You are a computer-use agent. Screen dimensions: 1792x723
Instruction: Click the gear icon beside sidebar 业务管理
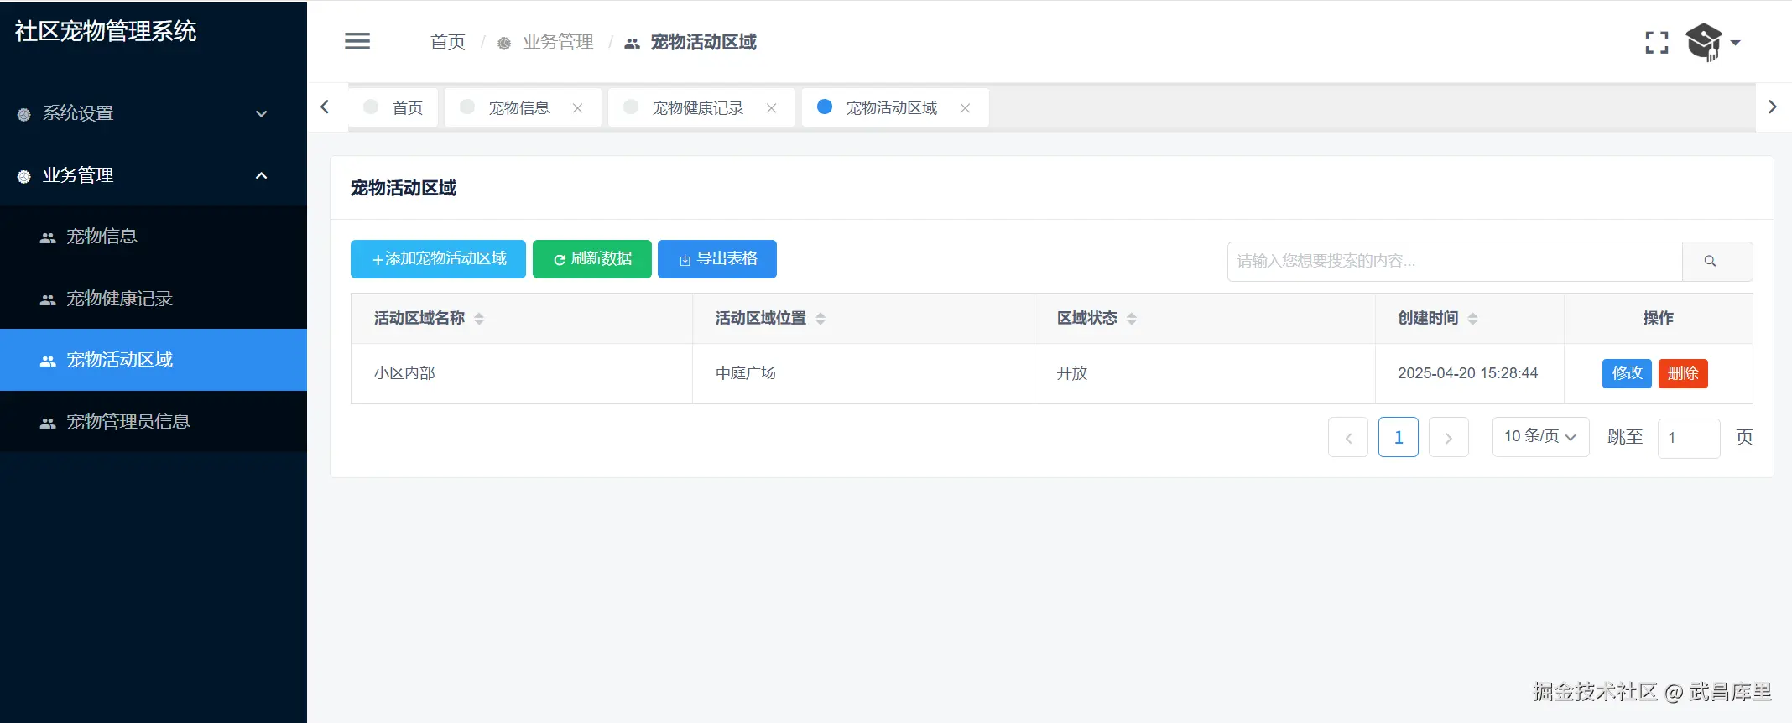[24, 176]
